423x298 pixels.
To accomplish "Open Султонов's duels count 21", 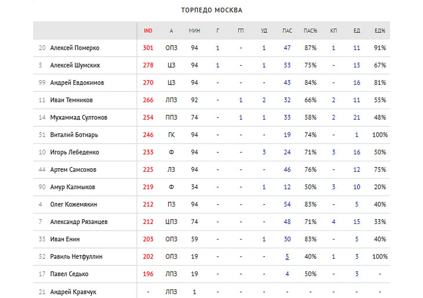I will (x=357, y=117).
